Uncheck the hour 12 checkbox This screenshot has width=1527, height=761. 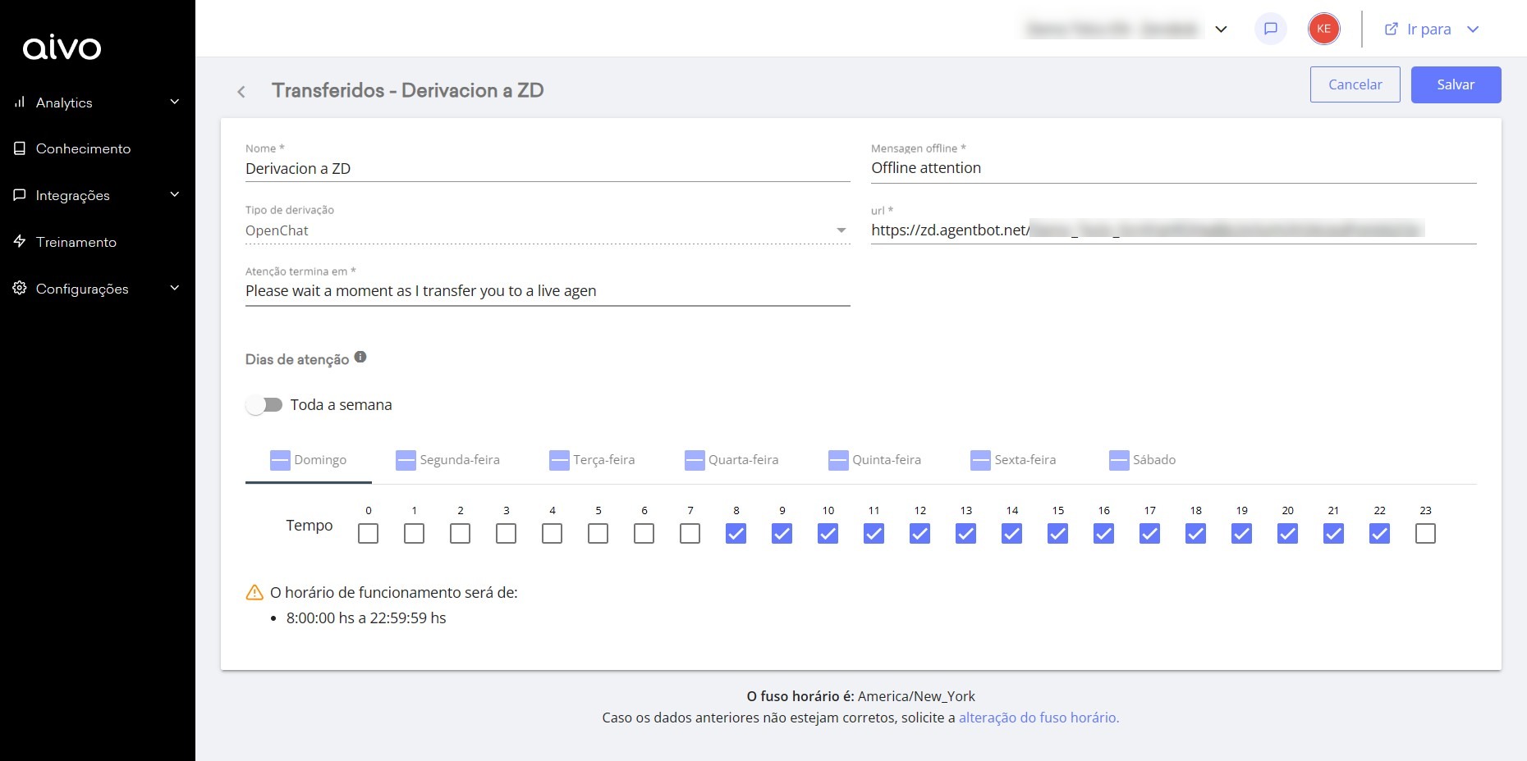point(920,534)
